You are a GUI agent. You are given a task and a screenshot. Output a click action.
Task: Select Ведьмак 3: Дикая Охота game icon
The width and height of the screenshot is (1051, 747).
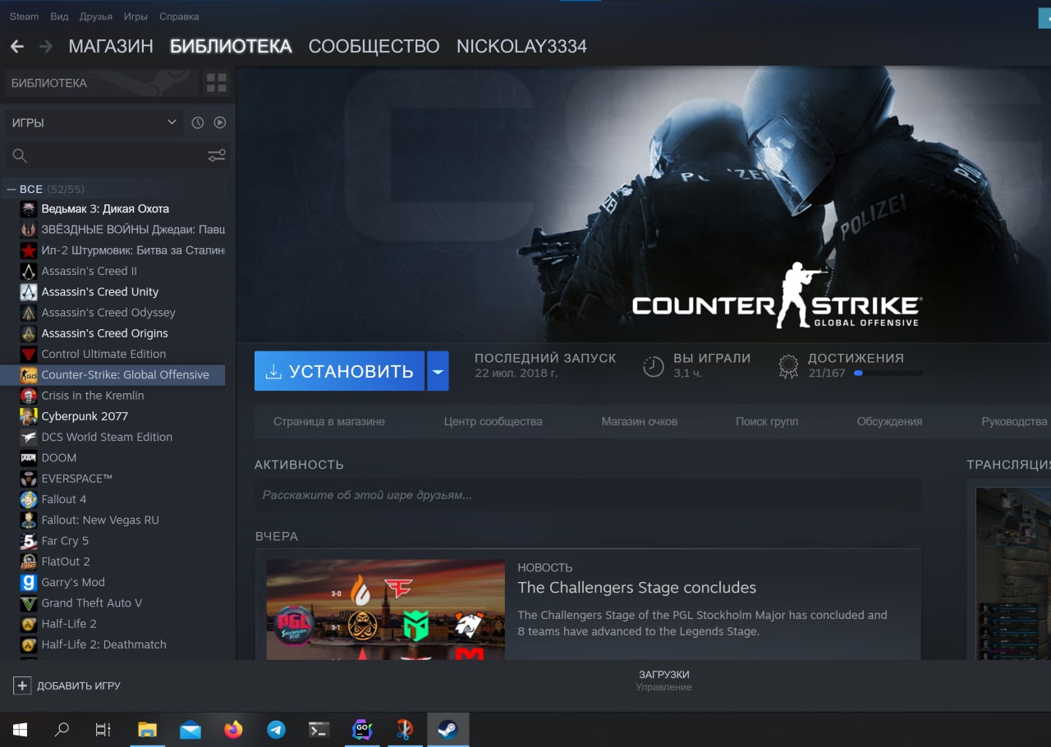pos(29,209)
